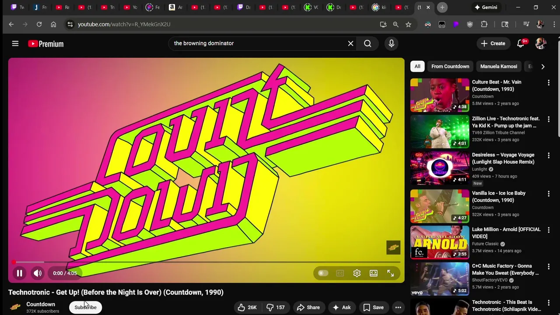Screen dimensions: 560x315
Task: Click the Countdown watermark in player
Action: click(x=393, y=248)
